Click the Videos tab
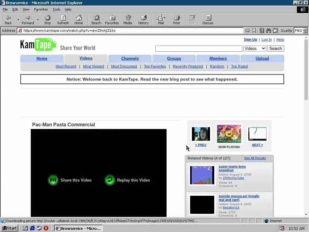Image resolution: width=309 pixels, height=232 pixels. click(x=86, y=58)
